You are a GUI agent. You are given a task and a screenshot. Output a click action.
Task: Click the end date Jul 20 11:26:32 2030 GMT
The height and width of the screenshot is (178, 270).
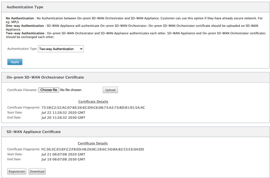[63, 118]
